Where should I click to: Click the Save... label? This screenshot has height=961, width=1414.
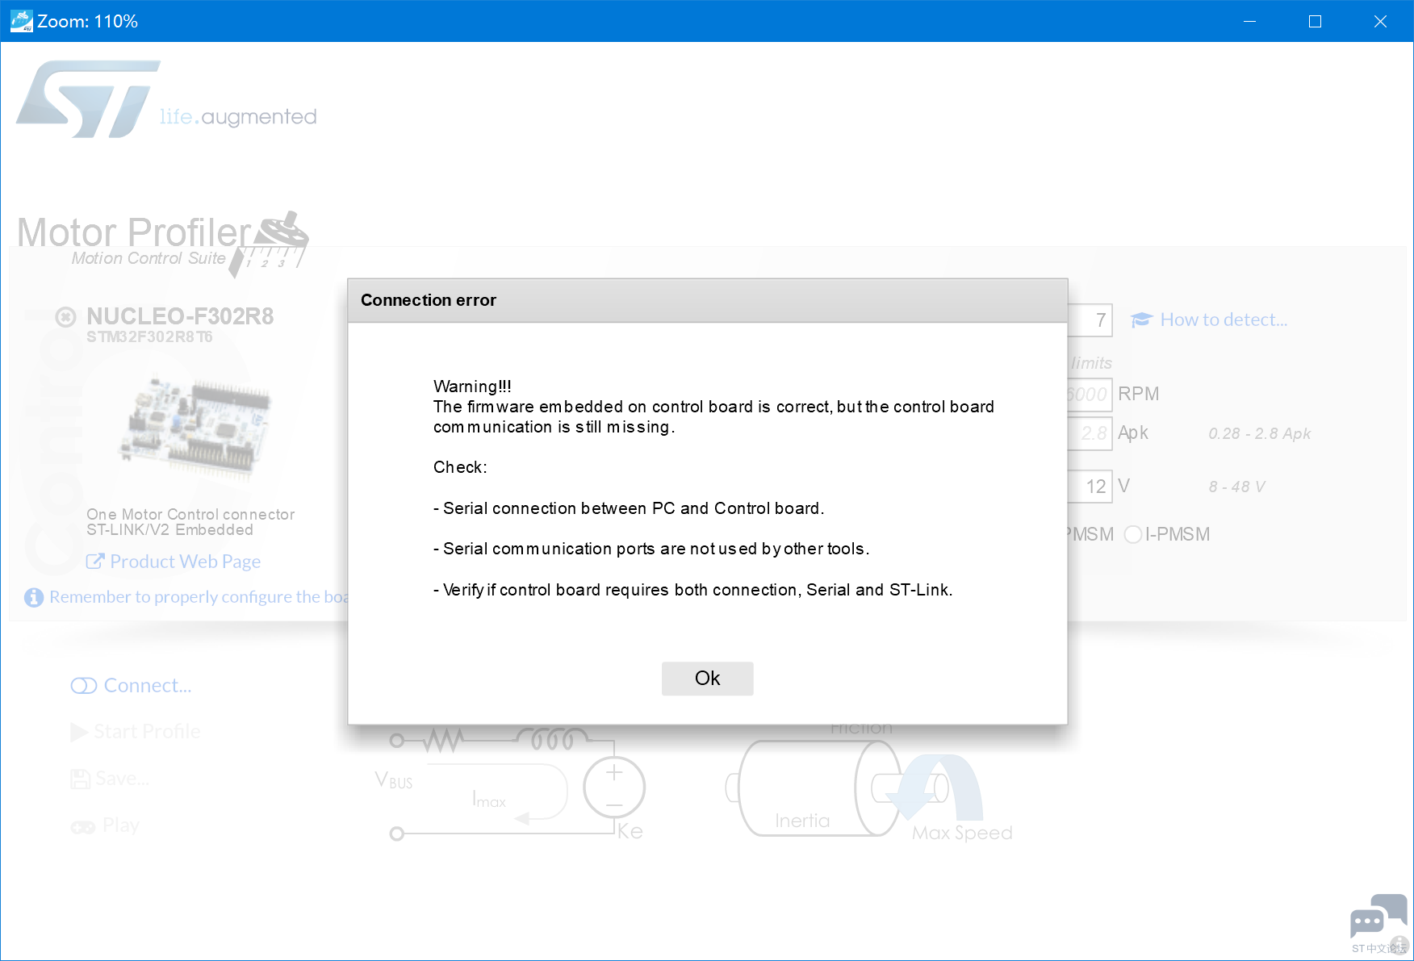tap(123, 779)
